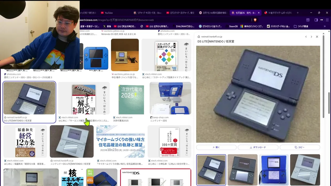Screen dimensions: 331x186
Task: Click photosku.com 歴代ニンテンドー3DS comparison caption
Action: pos(28,78)
